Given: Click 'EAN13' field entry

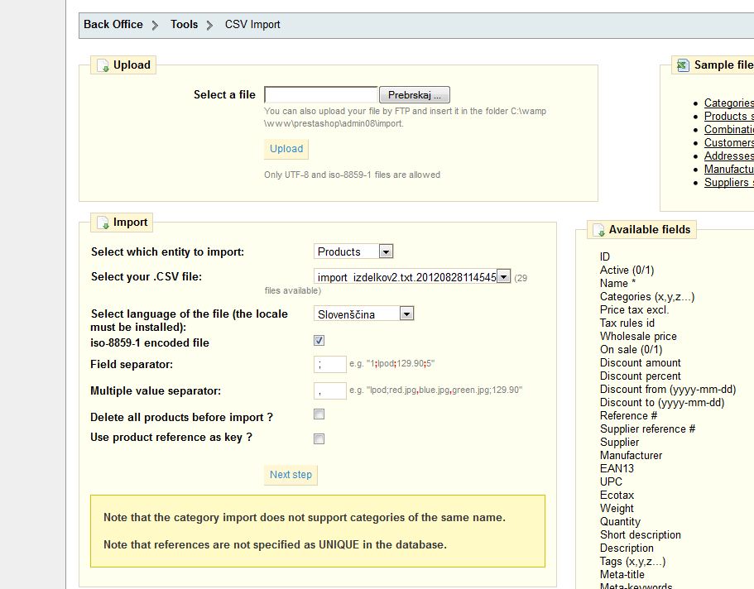Looking at the screenshot, I should [x=617, y=468].
